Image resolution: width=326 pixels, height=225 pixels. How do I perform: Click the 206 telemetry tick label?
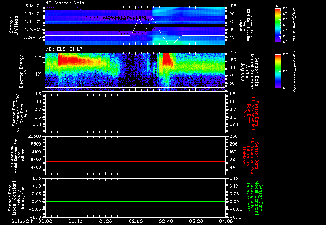click(233, 144)
